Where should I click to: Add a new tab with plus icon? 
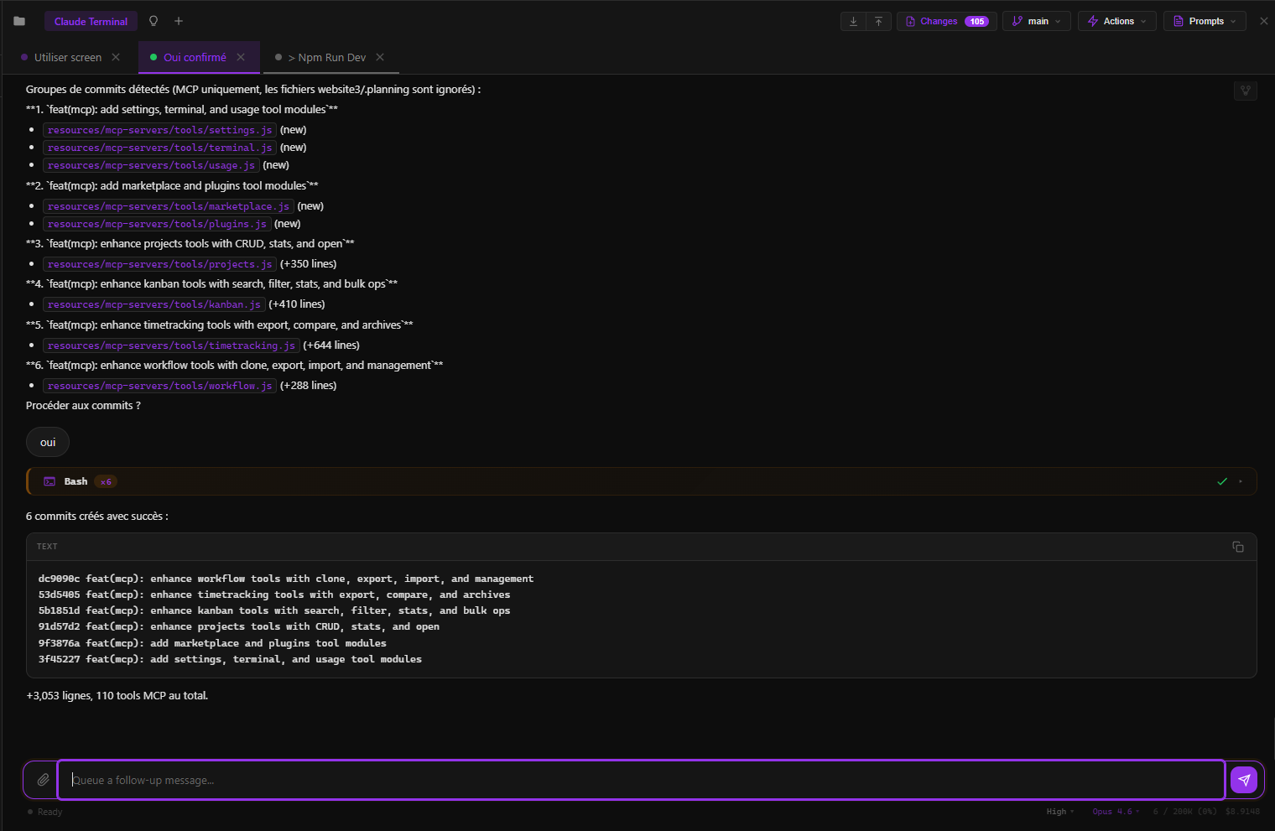(179, 21)
